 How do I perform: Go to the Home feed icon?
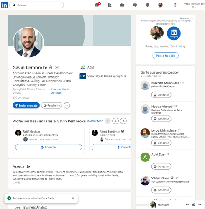(97, 5)
